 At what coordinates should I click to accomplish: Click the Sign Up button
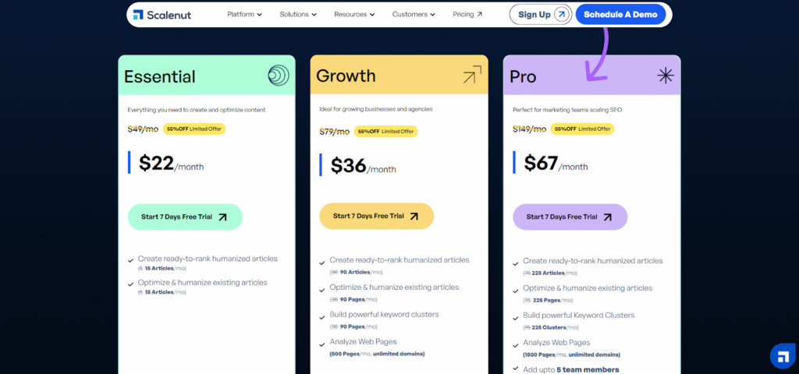click(541, 15)
